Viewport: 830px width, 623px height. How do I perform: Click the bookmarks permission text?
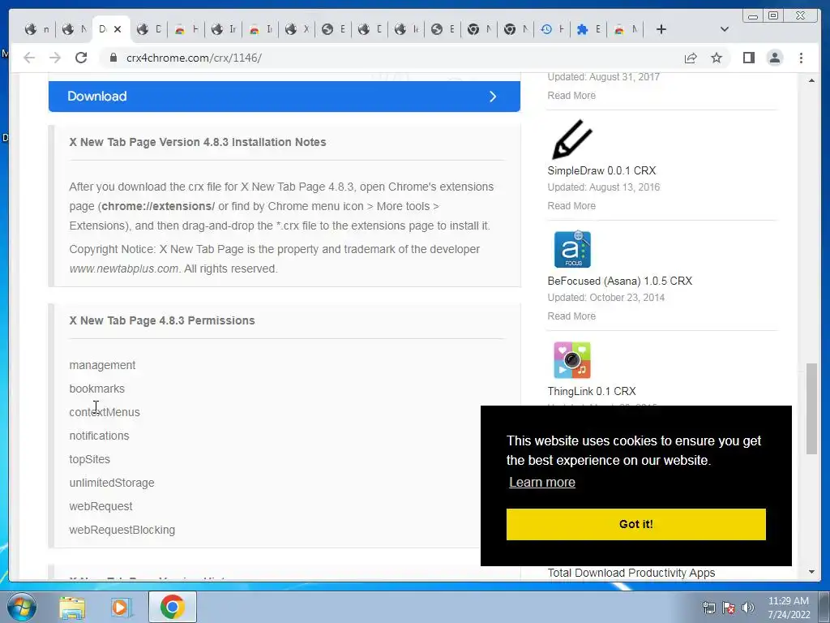coord(97,389)
